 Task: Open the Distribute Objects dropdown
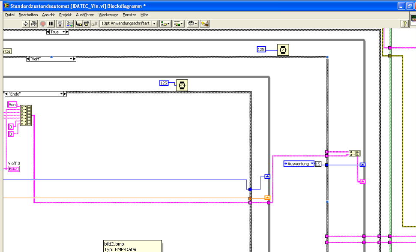(179, 24)
